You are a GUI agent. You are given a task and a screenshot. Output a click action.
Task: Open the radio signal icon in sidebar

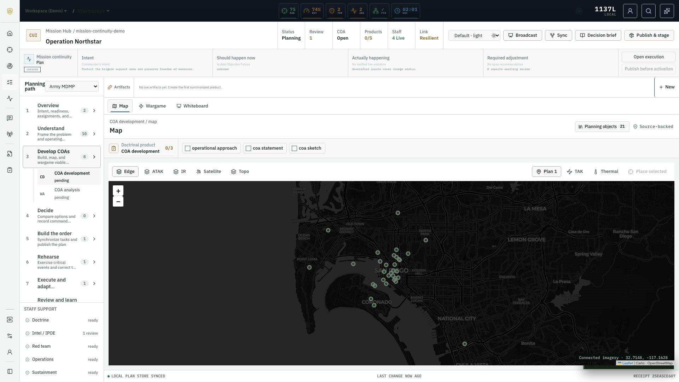point(10,134)
